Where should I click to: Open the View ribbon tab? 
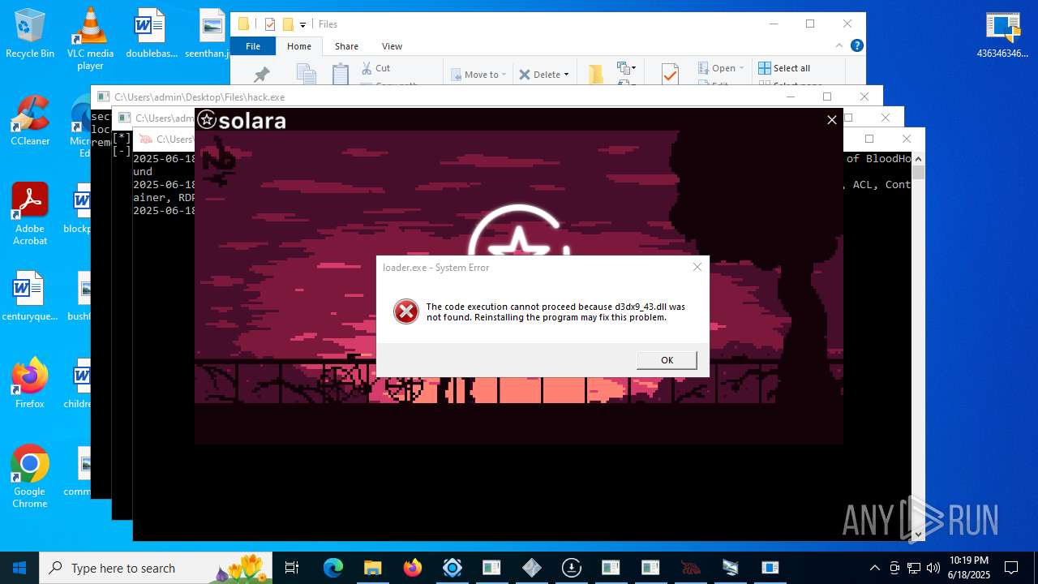coord(392,46)
